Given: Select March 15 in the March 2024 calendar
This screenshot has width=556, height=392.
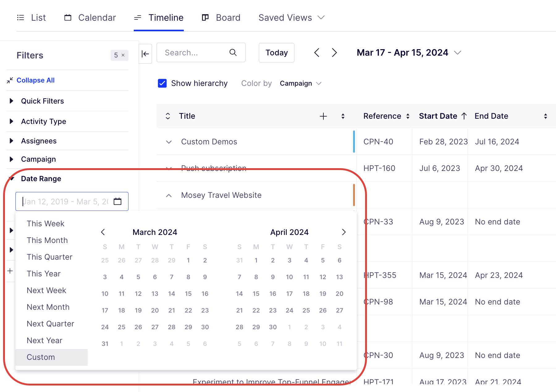Looking at the screenshot, I should coord(188,294).
